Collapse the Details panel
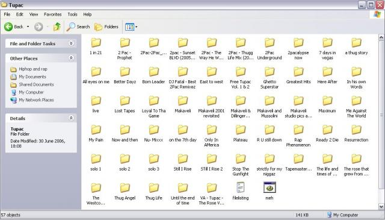 tap(71, 118)
